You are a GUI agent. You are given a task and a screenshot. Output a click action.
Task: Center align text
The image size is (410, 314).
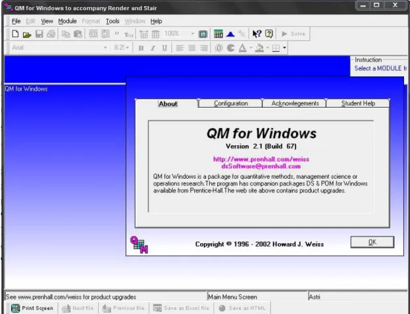click(192, 48)
